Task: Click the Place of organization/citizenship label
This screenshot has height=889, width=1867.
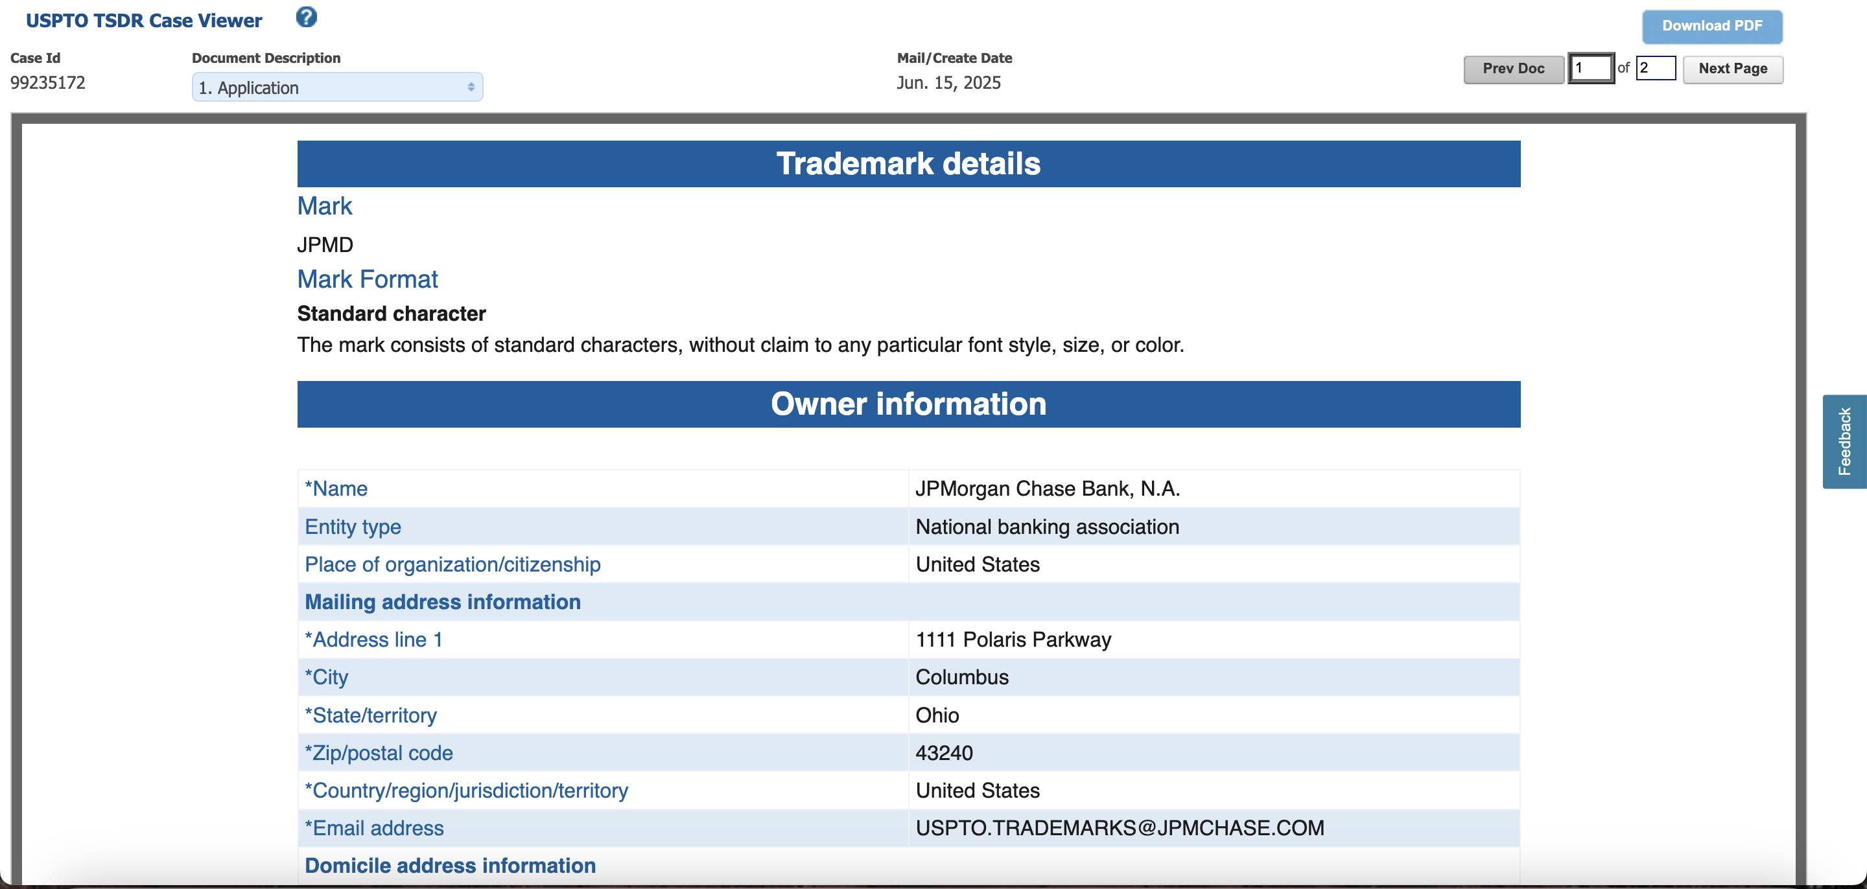Action: (x=452, y=564)
